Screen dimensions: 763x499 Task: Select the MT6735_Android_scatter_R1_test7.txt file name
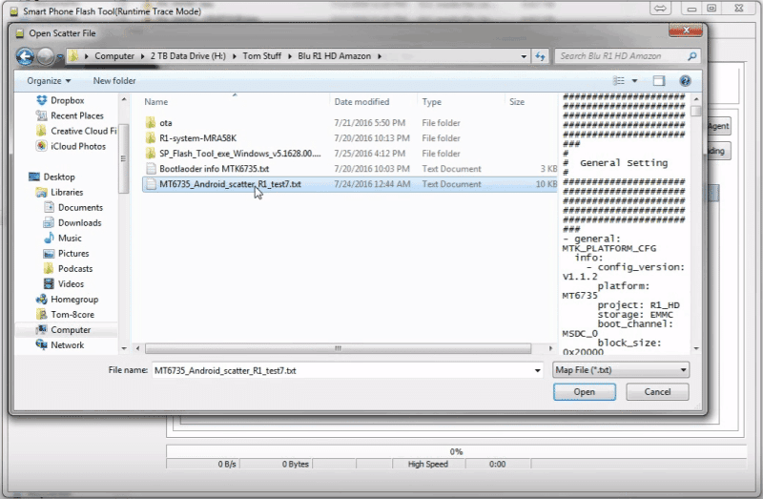pos(230,184)
